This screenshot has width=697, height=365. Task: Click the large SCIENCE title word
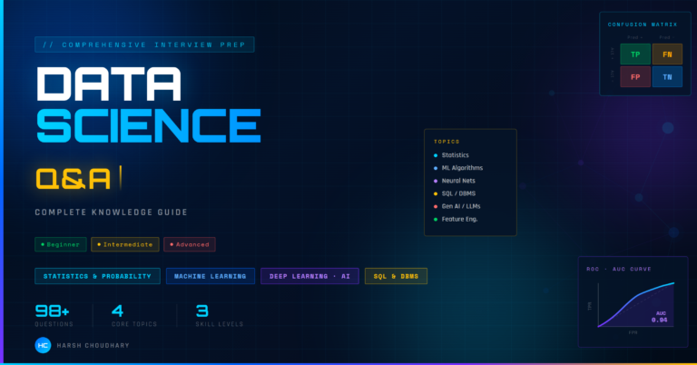(149, 126)
